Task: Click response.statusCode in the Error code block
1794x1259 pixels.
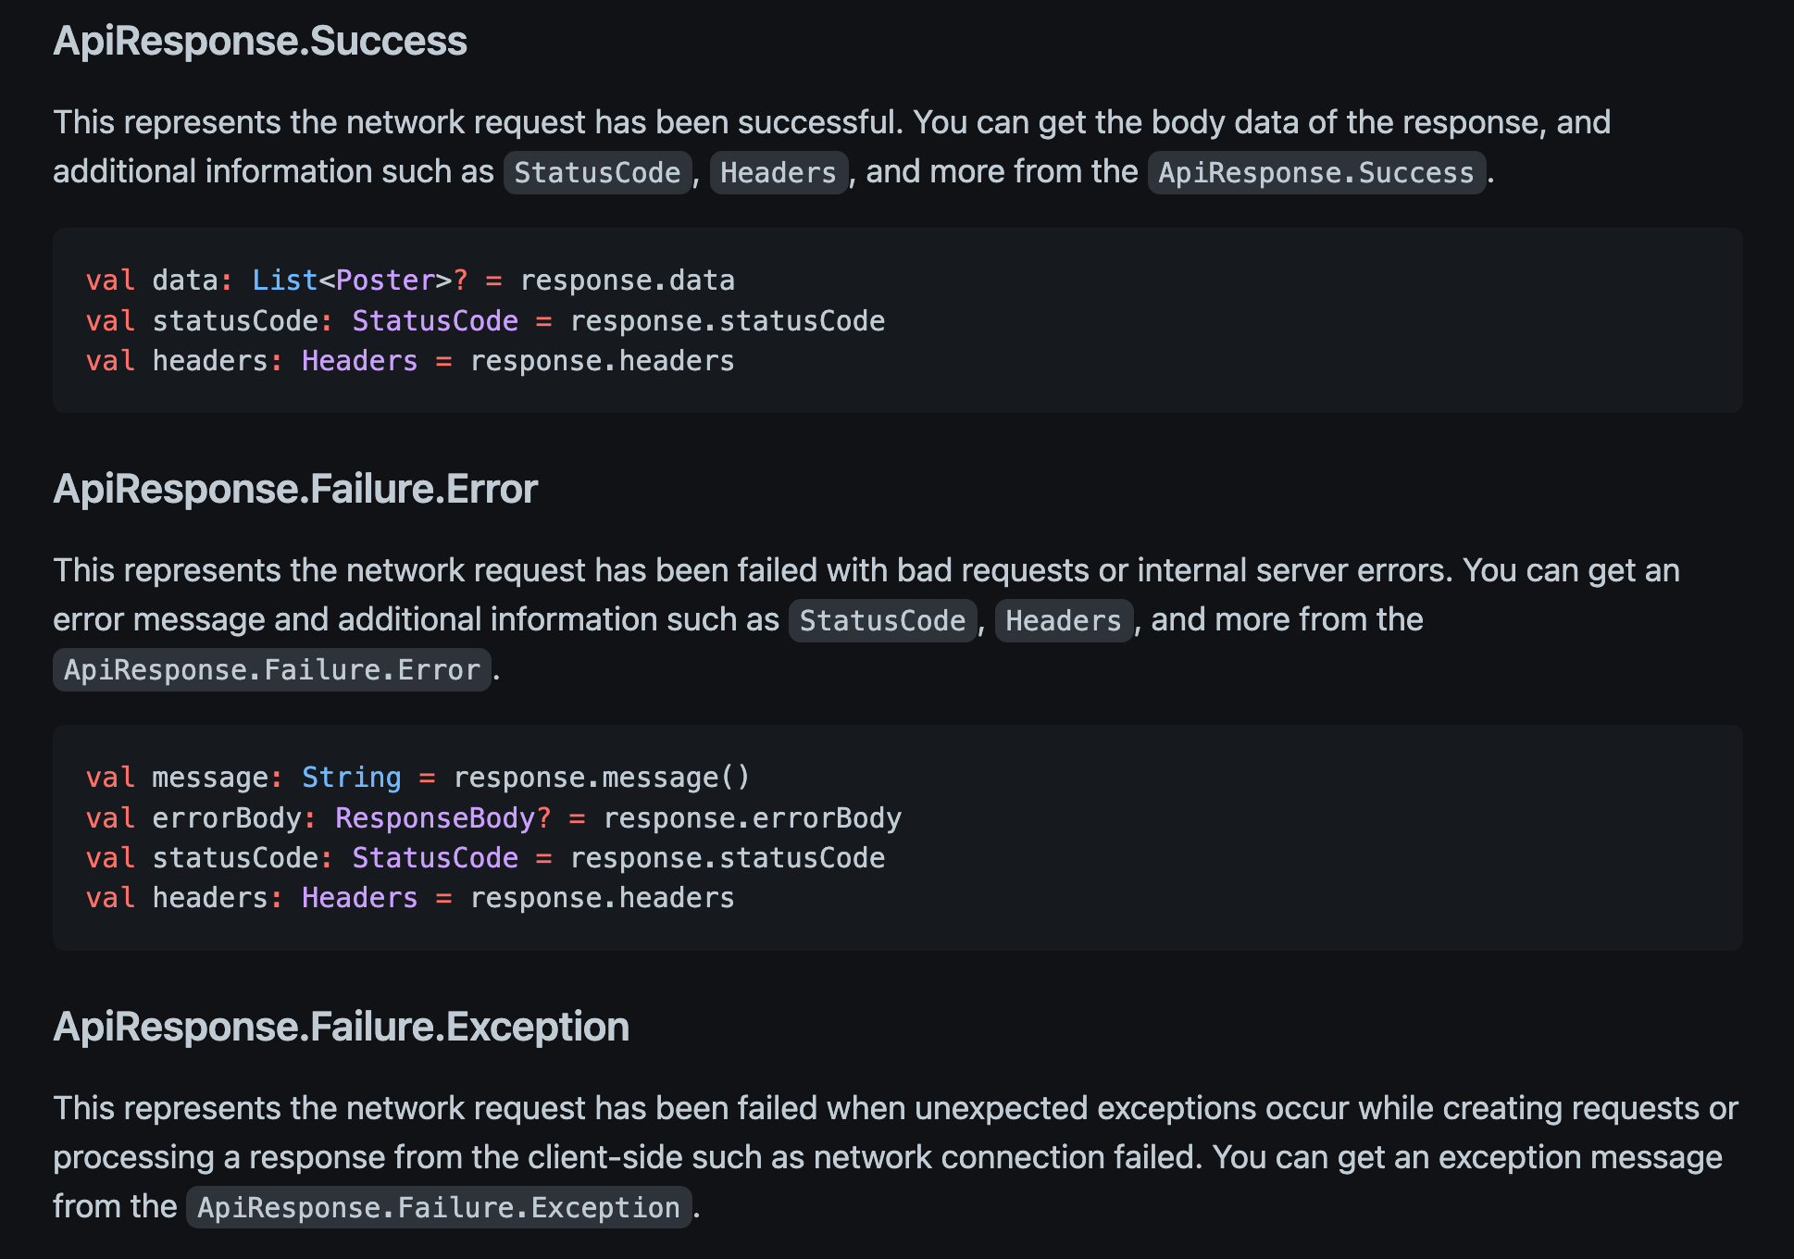Action: 728,858
